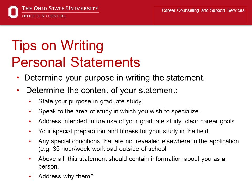Select the Personal Statements title line

tap(76, 62)
